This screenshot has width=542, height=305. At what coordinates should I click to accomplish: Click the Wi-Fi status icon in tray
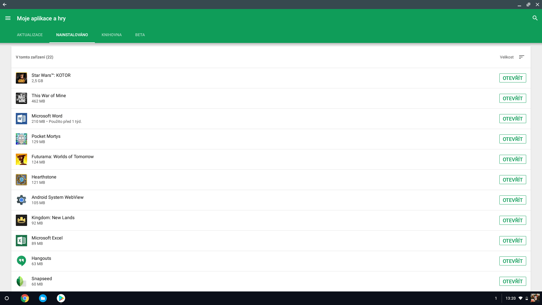tap(521, 298)
